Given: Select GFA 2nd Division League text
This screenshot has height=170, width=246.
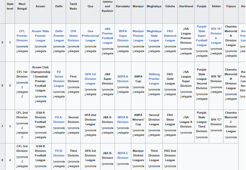Looking at the screenshot, I should (90, 119).
